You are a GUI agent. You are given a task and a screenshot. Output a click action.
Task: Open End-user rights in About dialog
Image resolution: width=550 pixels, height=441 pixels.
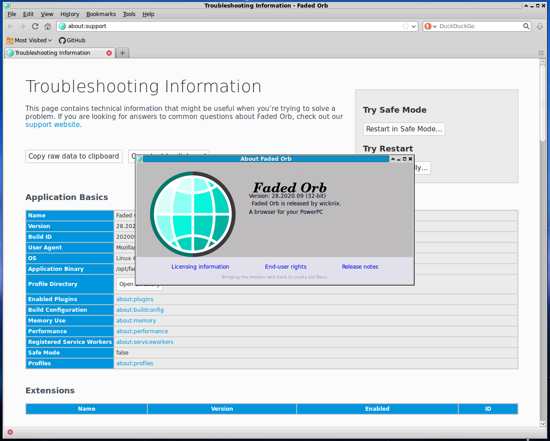click(x=286, y=267)
